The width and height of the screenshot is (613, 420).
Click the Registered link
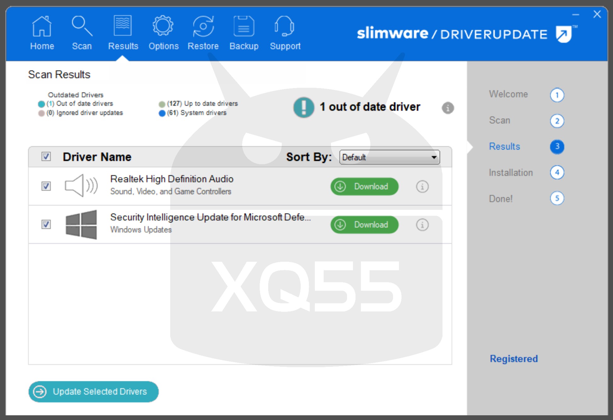tap(514, 359)
